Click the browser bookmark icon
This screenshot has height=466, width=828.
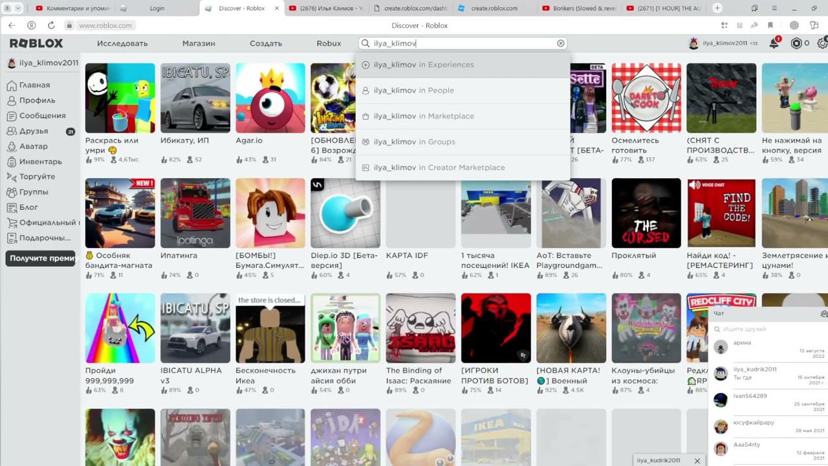click(770, 25)
